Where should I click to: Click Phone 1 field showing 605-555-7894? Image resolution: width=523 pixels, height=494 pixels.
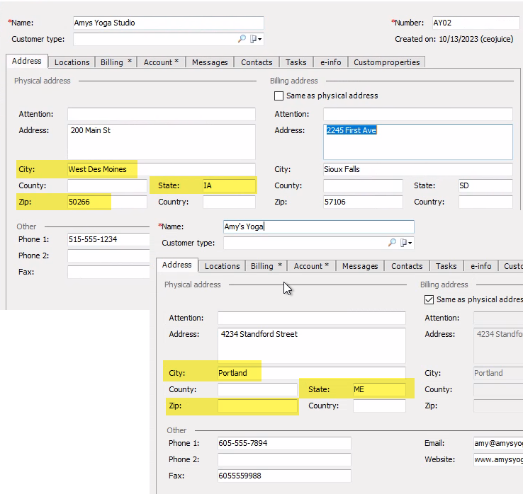(x=284, y=443)
